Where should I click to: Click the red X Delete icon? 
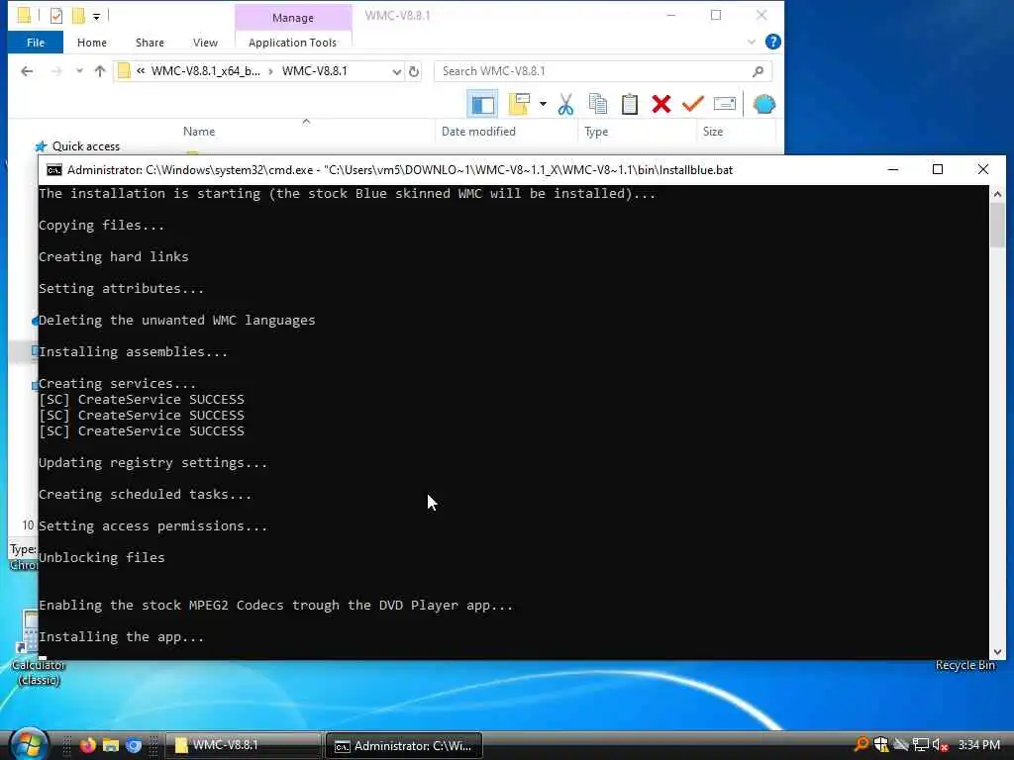660,104
